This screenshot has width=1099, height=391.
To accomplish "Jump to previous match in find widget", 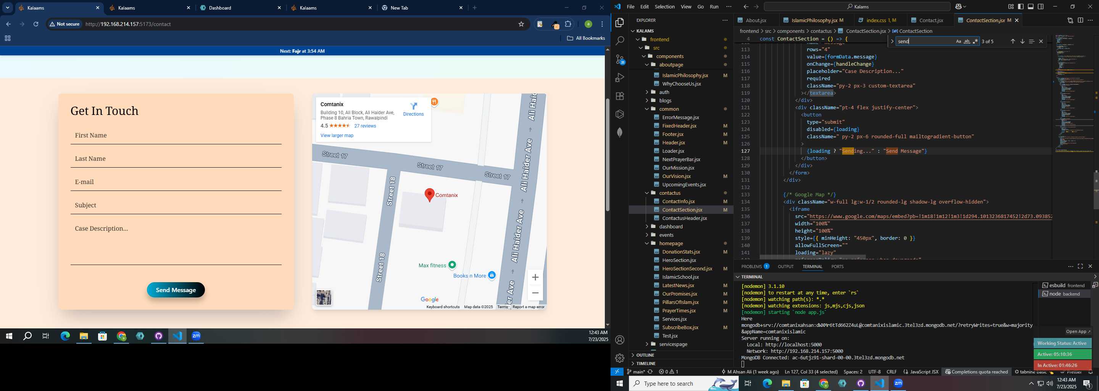I will [1012, 41].
